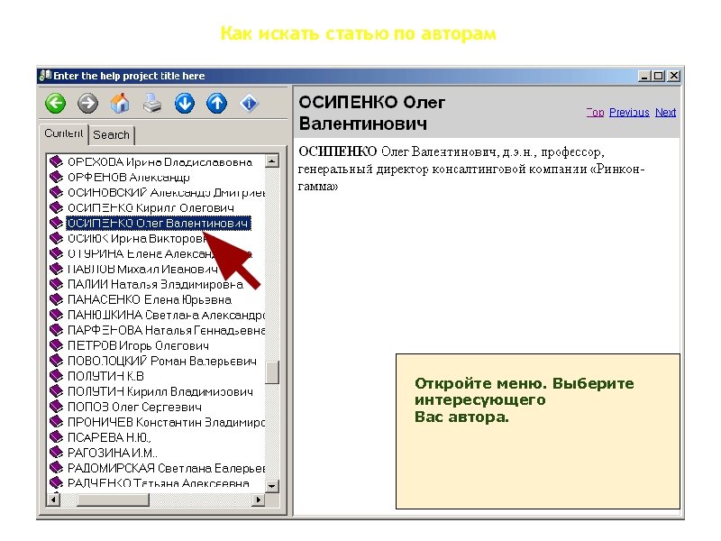The width and height of the screenshot is (721, 541).
Task: Click the vertical scrollbar thumb
Action: [272, 372]
